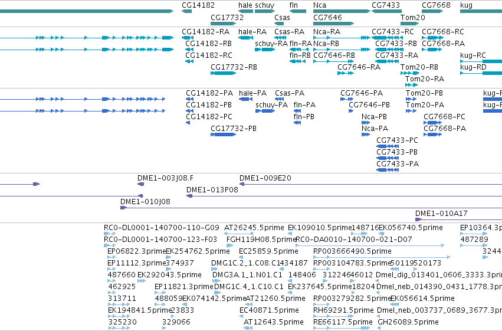
Task: Select transcript CG14182-RC
Action: [209, 55]
